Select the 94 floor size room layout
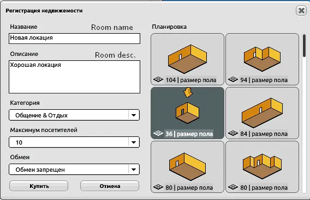This screenshot has width=310, height=200. tap(262, 59)
